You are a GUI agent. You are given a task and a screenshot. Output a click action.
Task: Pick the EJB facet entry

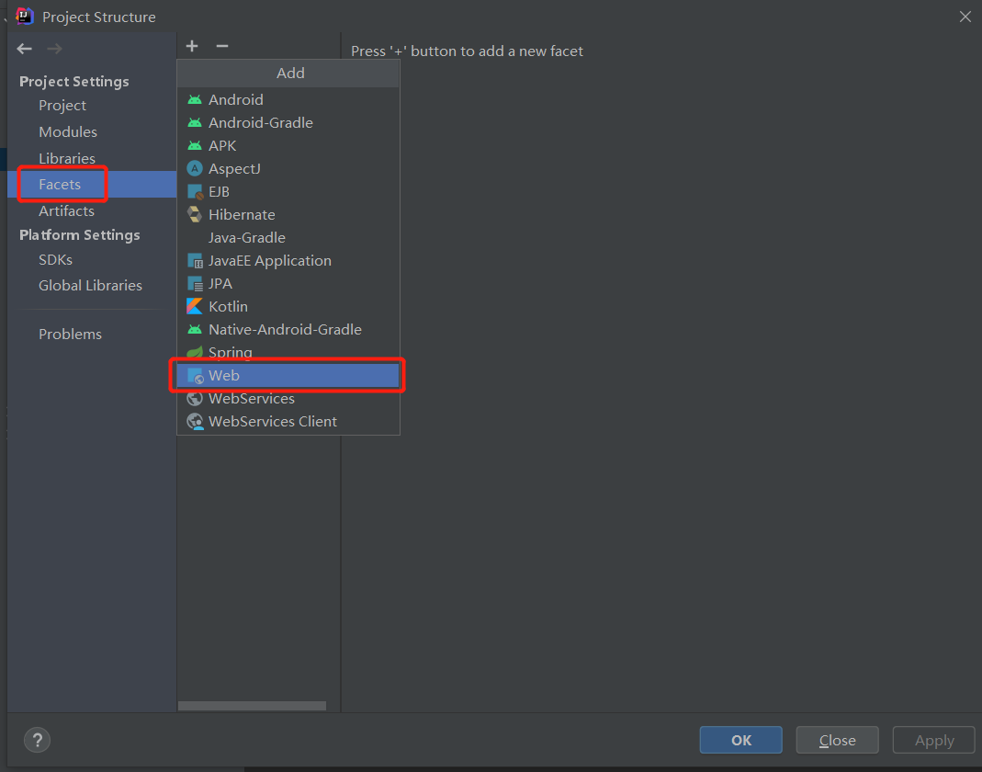click(288, 192)
